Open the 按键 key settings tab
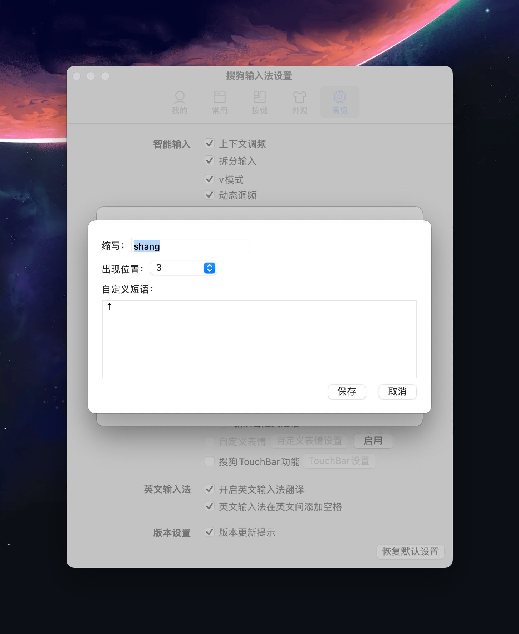519x634 pixels. click(260, 102)
